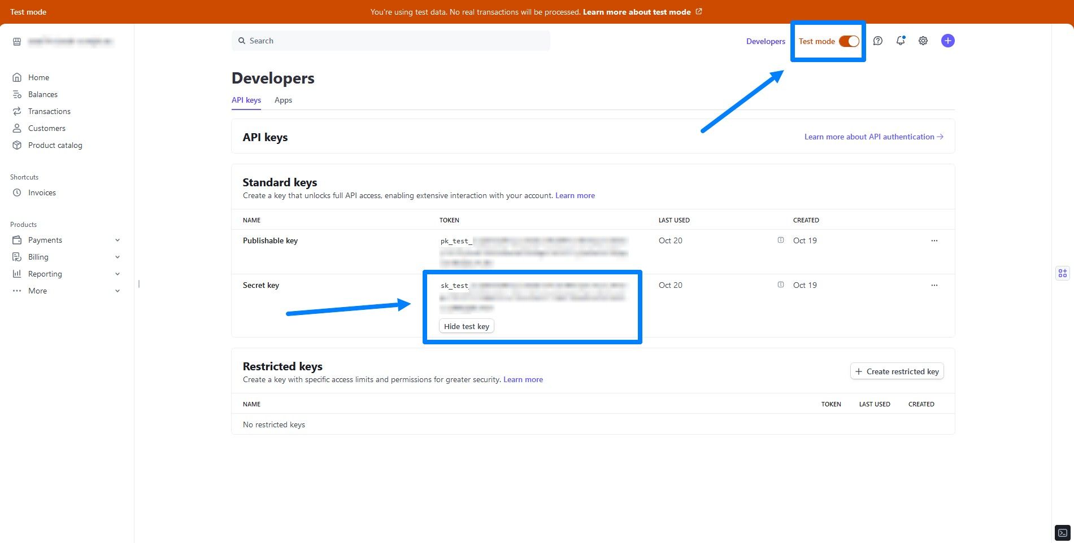Select the API keys tab
This screenshot has height=543, width=1074.
(246, 100)
